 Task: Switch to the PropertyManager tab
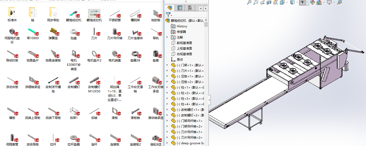pos(180,8)
